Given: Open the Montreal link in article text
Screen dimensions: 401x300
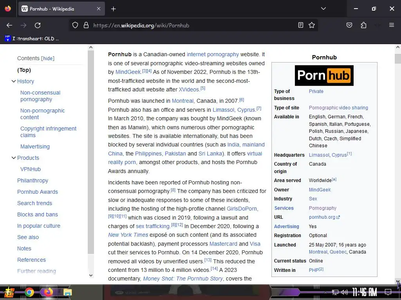Looking at the screenshot, I should [182, 101].
